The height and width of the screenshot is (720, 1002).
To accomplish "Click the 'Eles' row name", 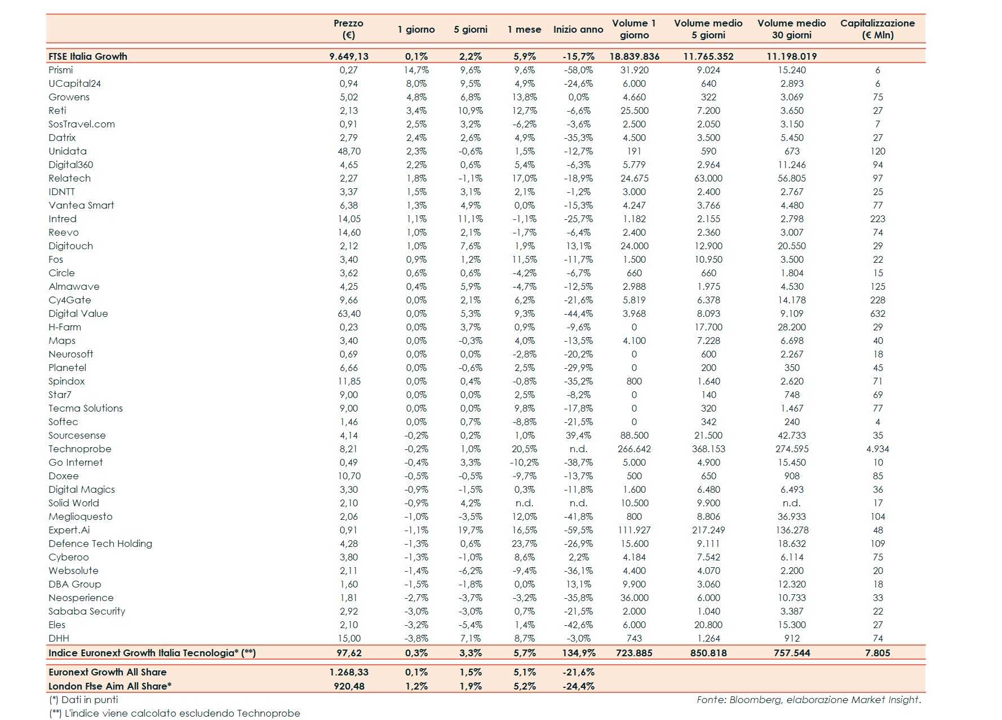I will pyautogui.click(x=57, y=625).
